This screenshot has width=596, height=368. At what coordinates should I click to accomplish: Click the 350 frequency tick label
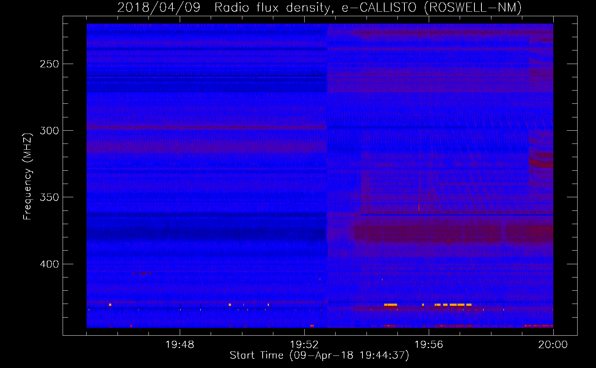(x=49, y=197)
